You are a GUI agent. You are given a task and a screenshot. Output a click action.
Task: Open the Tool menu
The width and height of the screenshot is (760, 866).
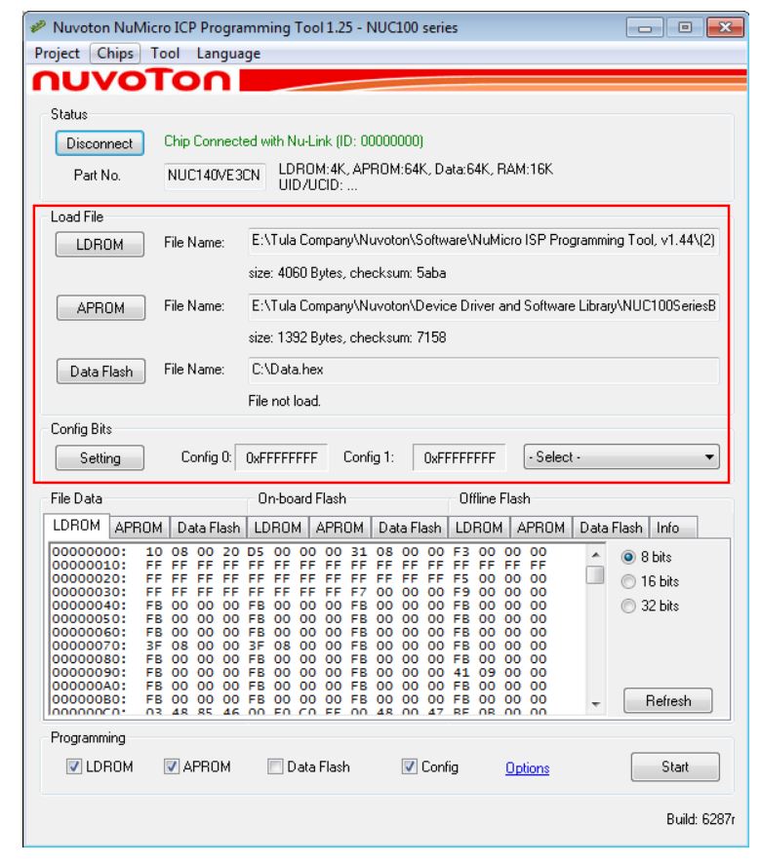[x=165, y=54]
